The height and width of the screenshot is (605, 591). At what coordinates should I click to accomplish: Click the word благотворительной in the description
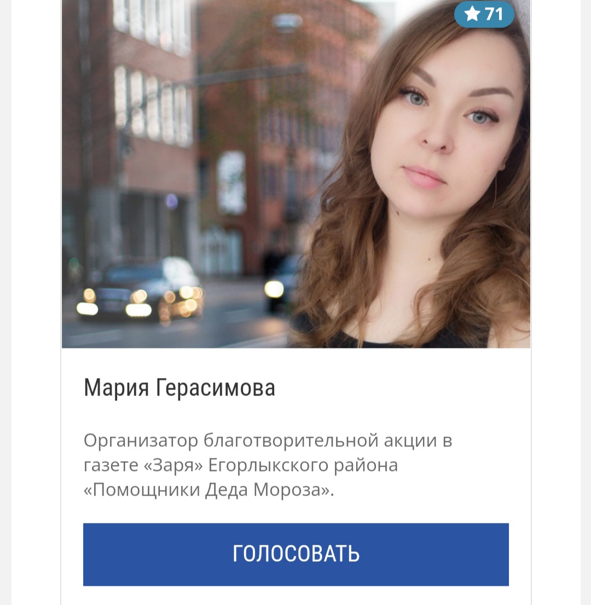click(291, 440)
